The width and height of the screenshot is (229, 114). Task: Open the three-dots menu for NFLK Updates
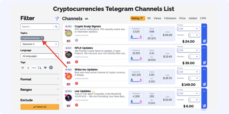coord(204,48)
